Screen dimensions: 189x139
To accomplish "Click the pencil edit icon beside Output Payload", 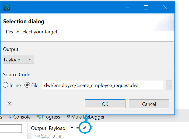I will 85,127.
